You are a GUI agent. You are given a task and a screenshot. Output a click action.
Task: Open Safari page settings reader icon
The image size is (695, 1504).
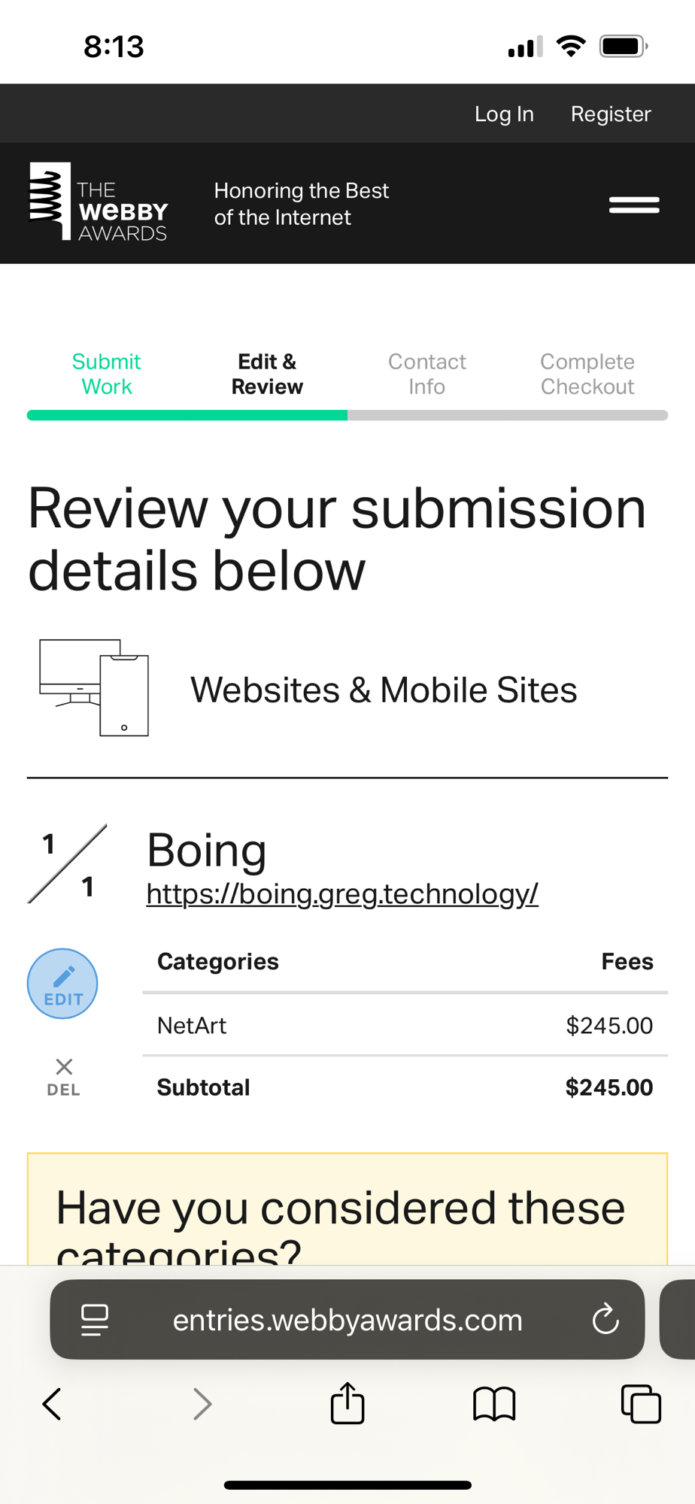click(x=95, y=1320)
